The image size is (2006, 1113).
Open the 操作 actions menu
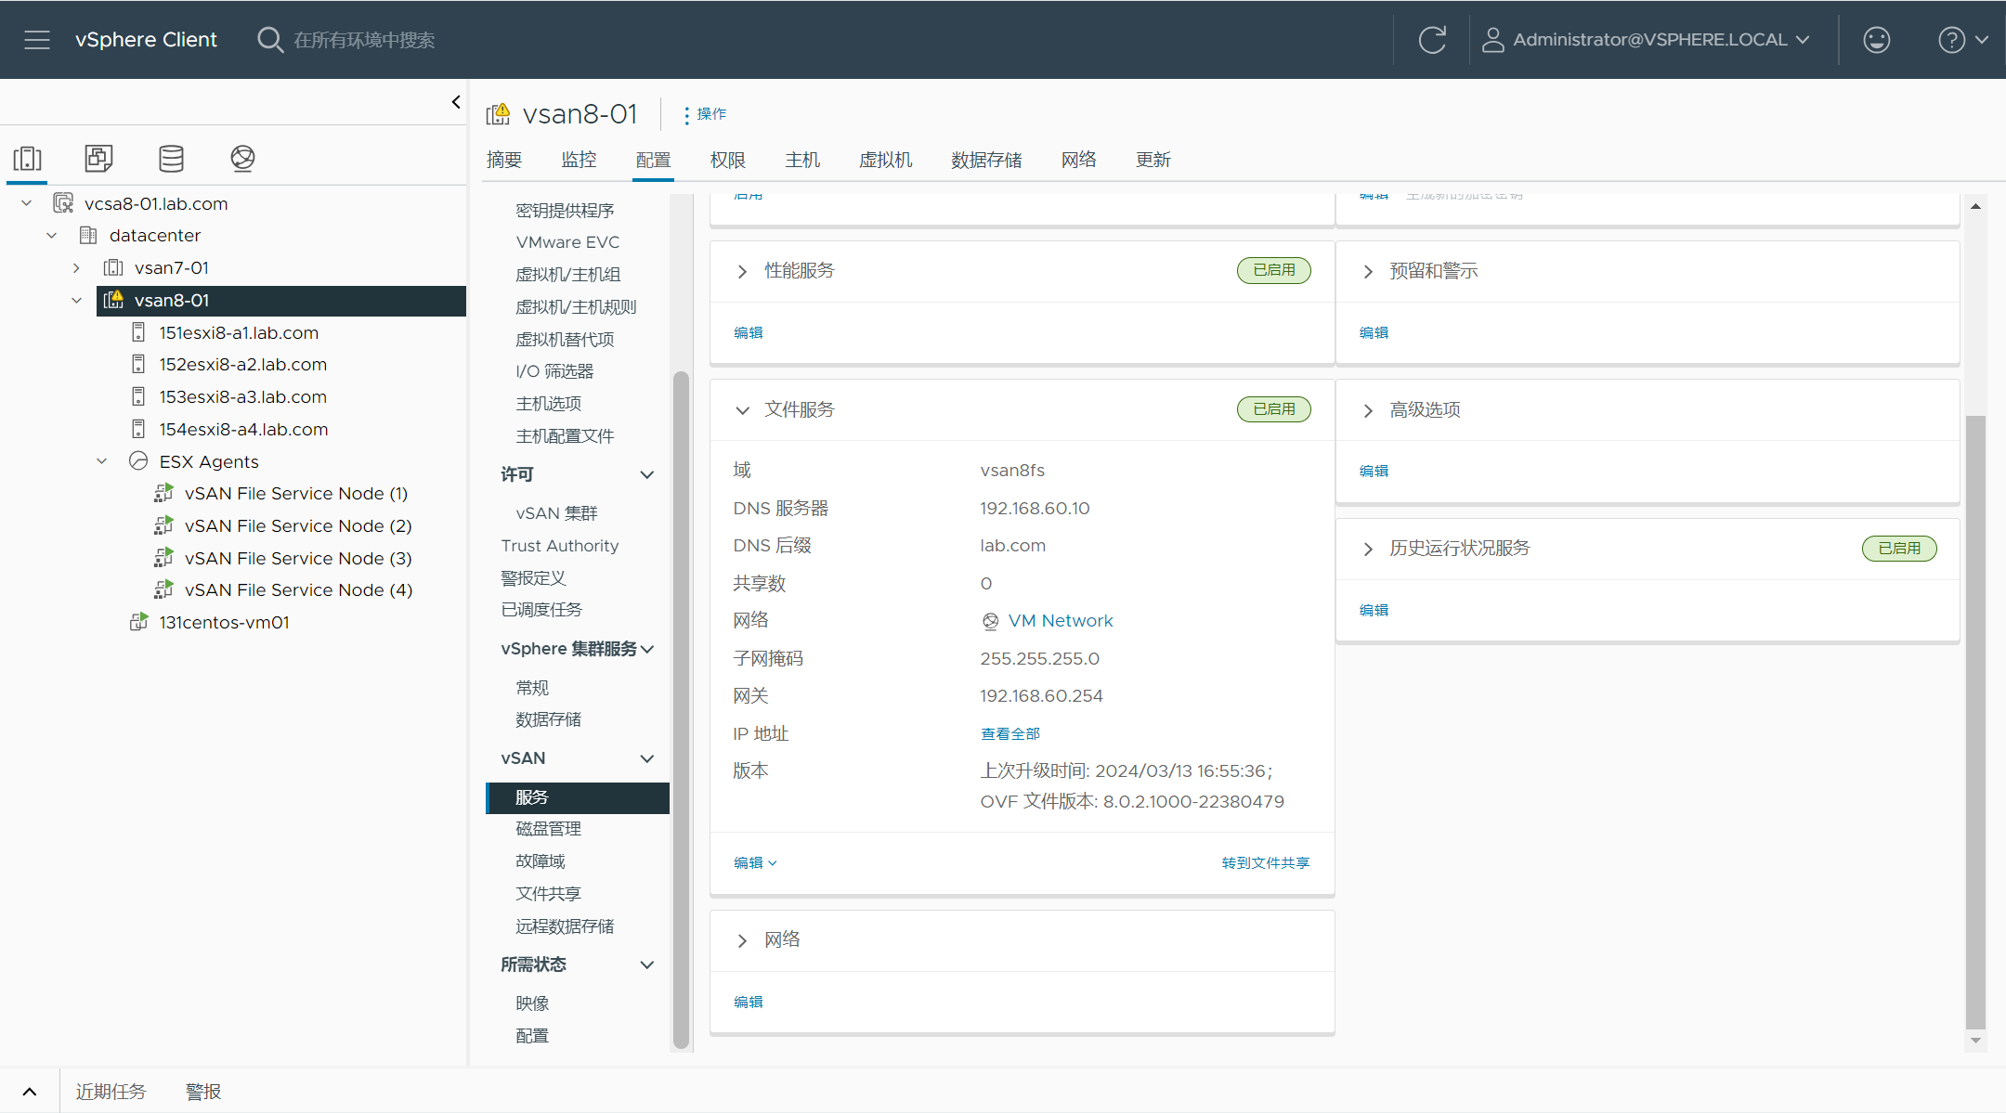pyautogui.click(x=706, y=113)
